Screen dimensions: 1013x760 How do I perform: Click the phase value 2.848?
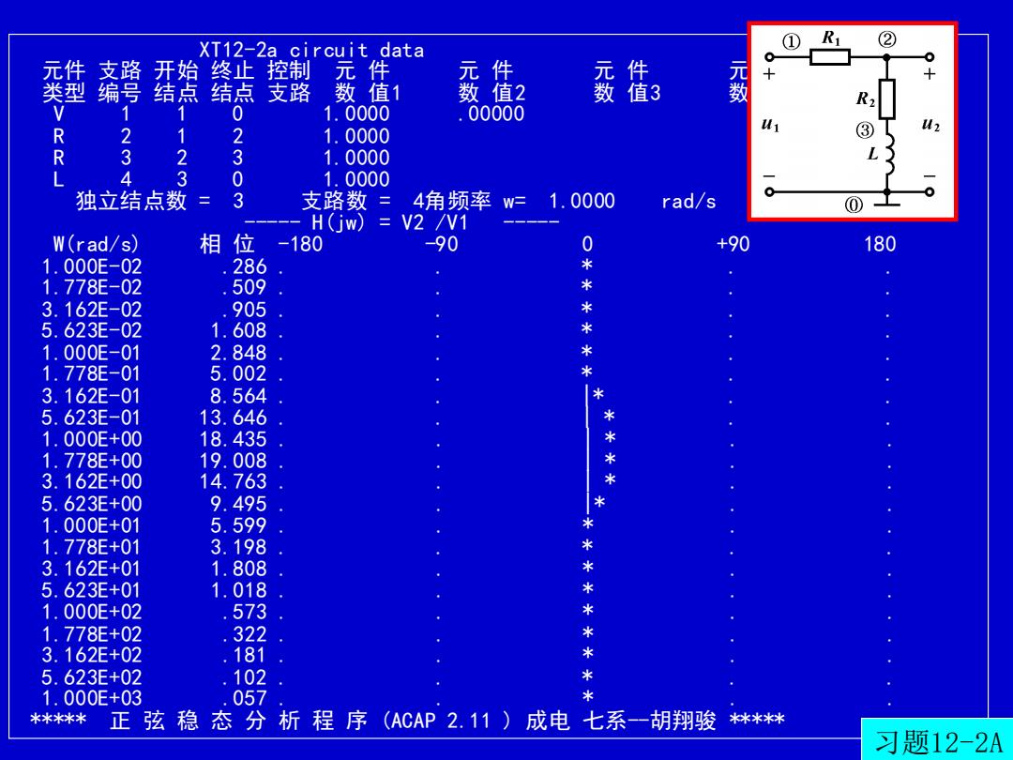(238, 353)
